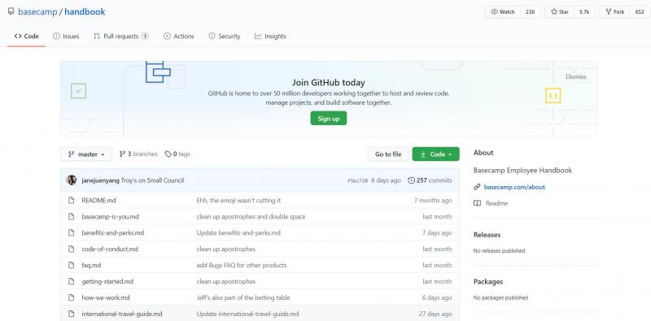Click the fork icon on Fork button
Image resolution: width=651 pixels, height=321 pixels.
point(608,11)
